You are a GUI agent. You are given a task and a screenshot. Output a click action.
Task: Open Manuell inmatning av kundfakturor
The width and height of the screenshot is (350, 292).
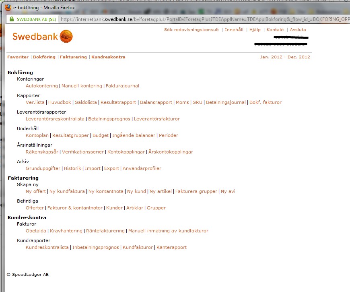[x=168, y=231]
